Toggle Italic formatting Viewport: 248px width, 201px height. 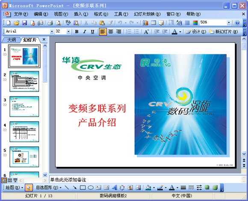[x=85, y=32]
